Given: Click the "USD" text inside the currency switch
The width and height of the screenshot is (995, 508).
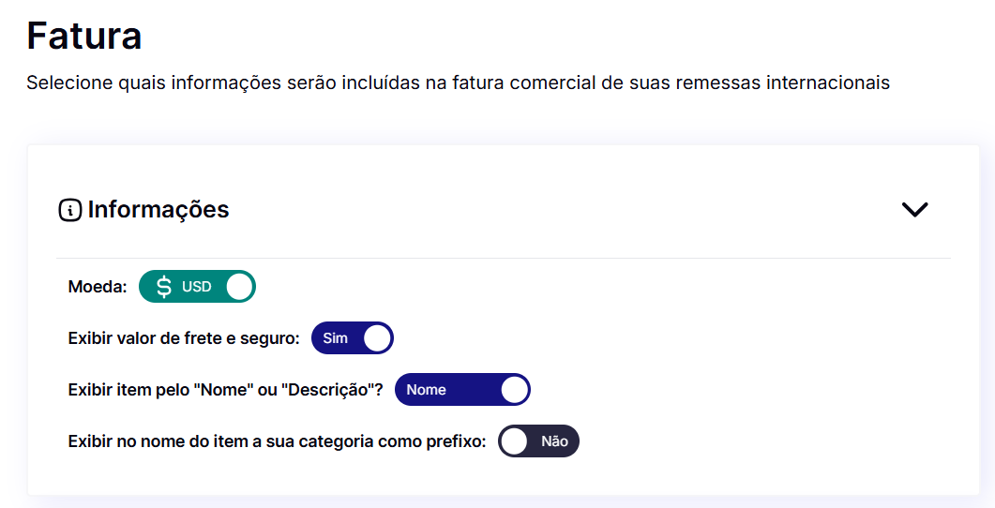Looking at the screenshot, I should 197,287.
